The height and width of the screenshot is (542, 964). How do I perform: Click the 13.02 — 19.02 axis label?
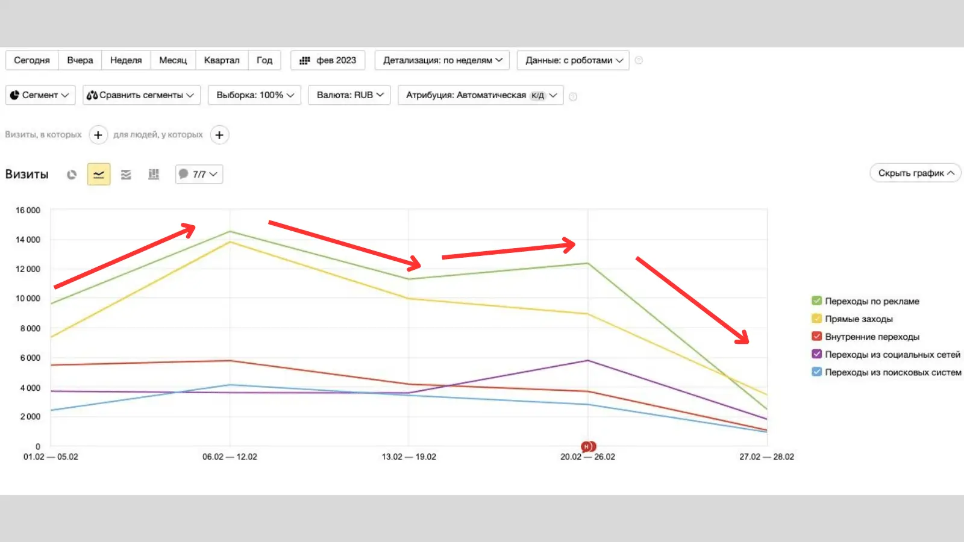click(408, 456)
